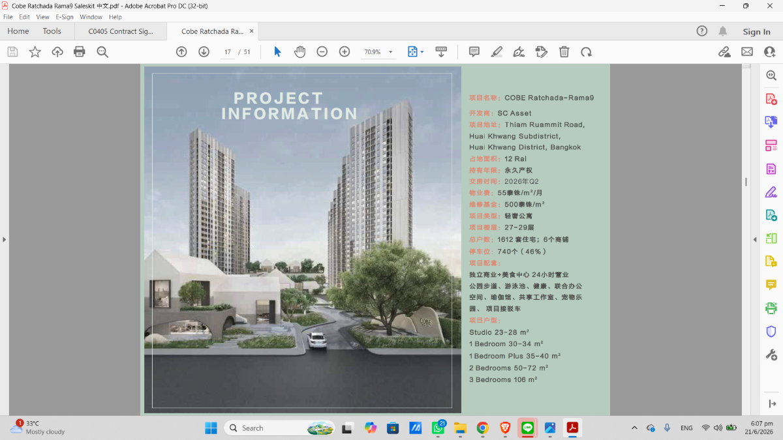Viewport: 783px width, 440px height.
Task: Open the Edit menu
Action: click(24, 17)
